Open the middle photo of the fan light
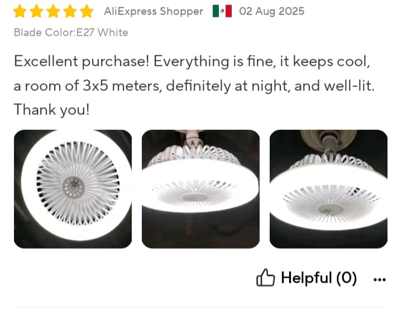 (201, 189)
